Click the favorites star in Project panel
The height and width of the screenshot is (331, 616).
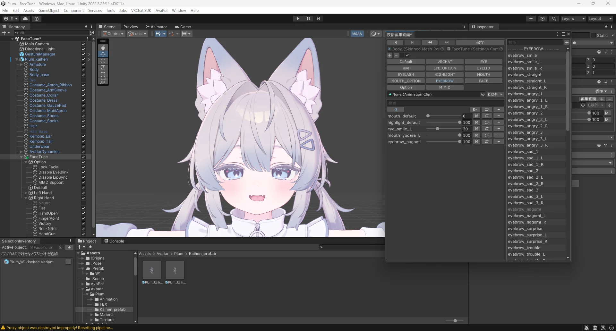click(x=90, y=247)
